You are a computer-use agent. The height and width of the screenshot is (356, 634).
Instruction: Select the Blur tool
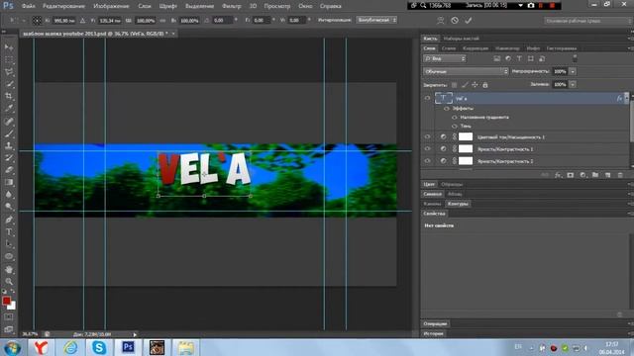(9, 194)
